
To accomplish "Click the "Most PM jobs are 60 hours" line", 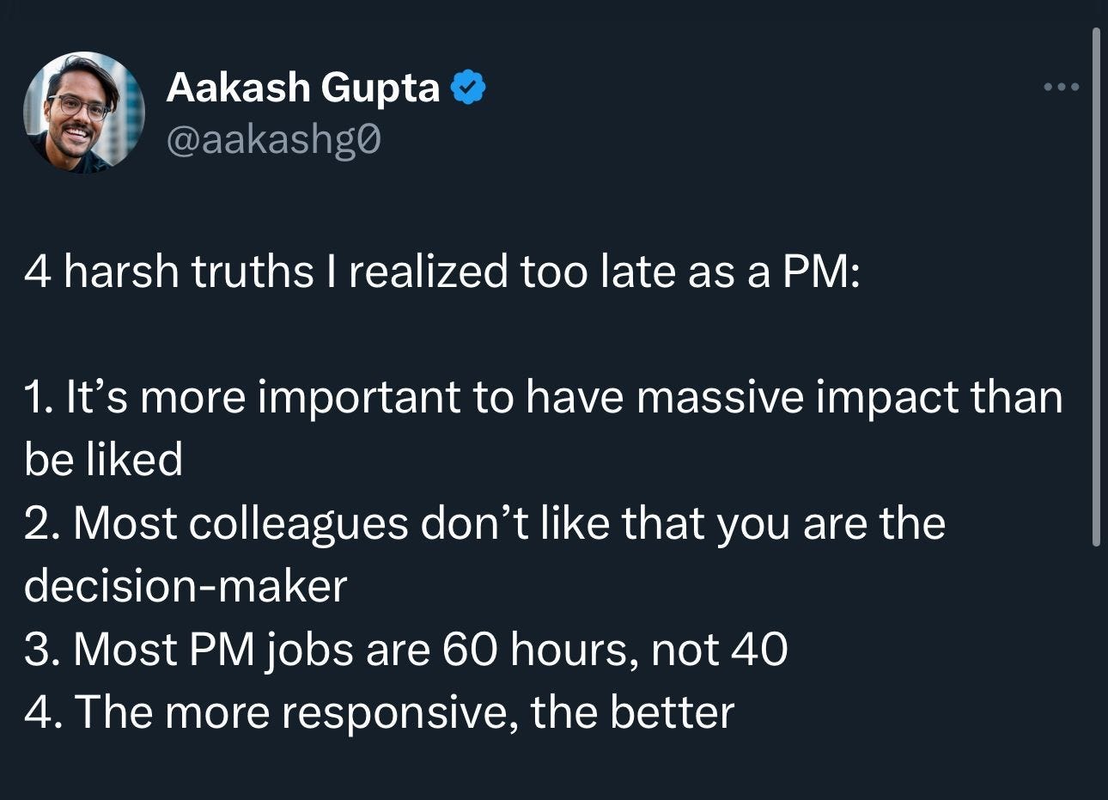I will 405,650.
